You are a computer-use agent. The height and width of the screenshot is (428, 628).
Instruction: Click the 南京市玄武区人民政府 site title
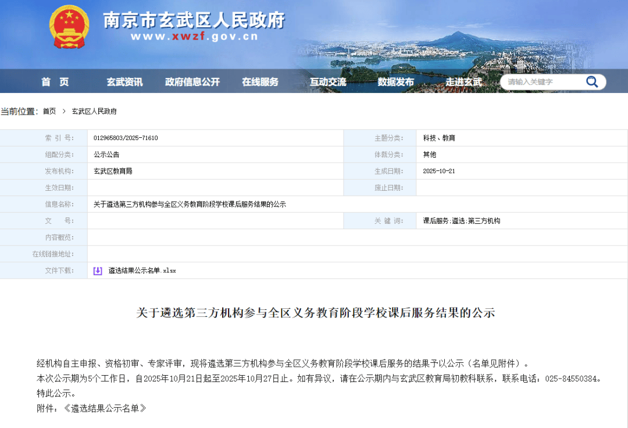(194, 20)
